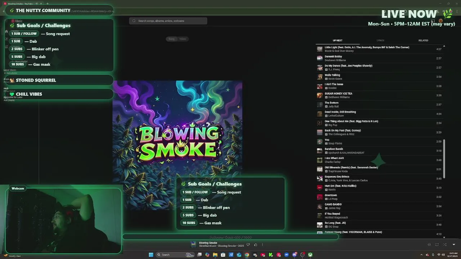Play Barefoot Bandit by Upchurch
Image resolution: width=461 pixels, height=259 pixels.
pyautogui.click(x=380, y=151)
